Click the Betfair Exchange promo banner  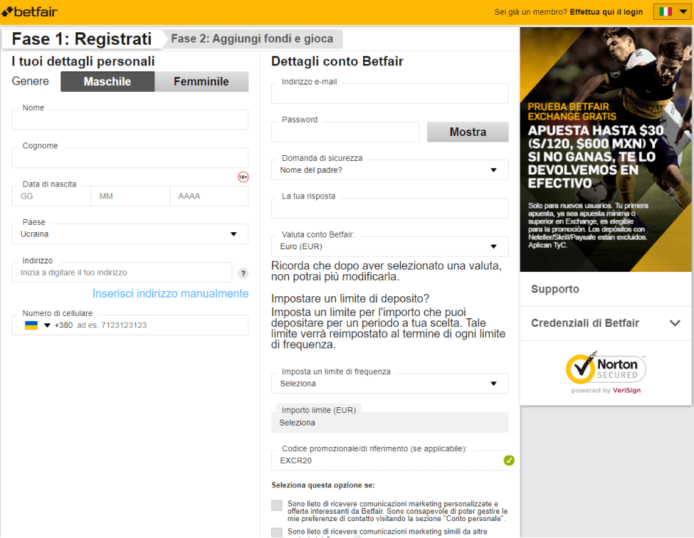(606, 149)
